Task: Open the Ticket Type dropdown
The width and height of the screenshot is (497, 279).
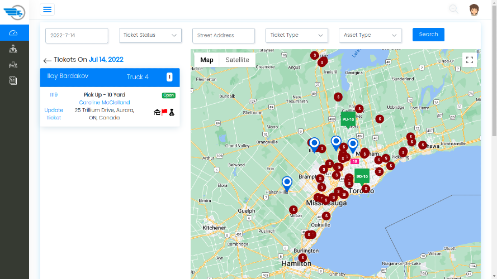Action: click(x=297, y=35)
